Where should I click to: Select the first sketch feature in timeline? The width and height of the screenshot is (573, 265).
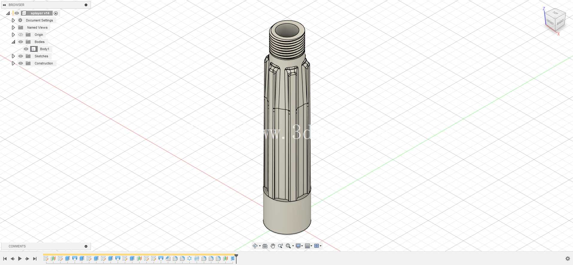click(x=46, y=258)
